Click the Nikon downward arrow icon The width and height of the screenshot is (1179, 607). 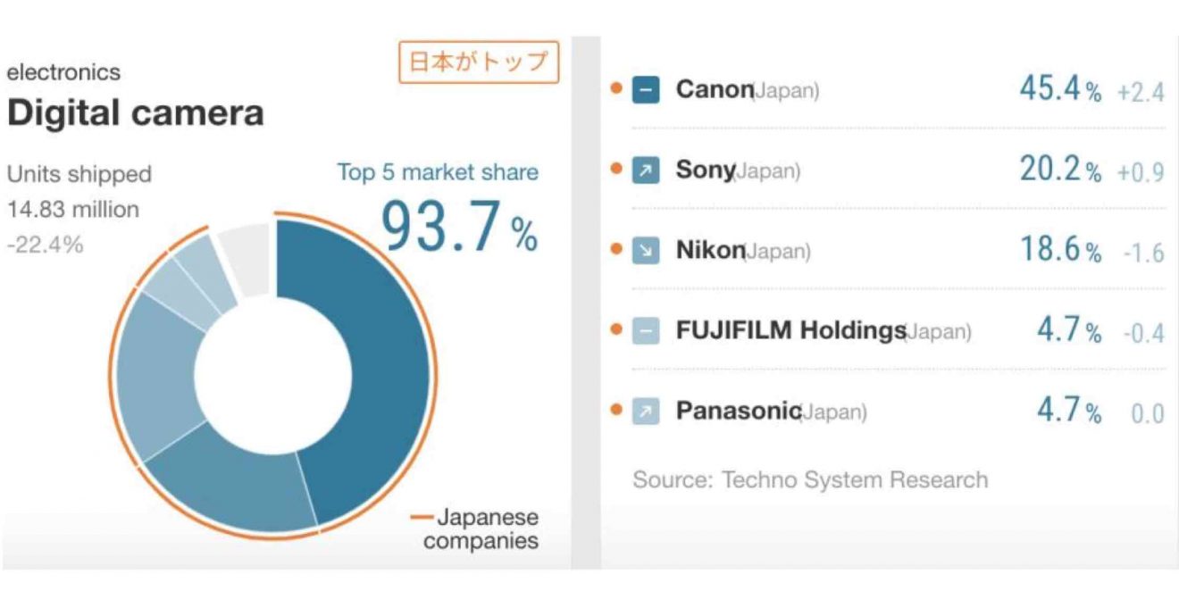click(646, 251)
